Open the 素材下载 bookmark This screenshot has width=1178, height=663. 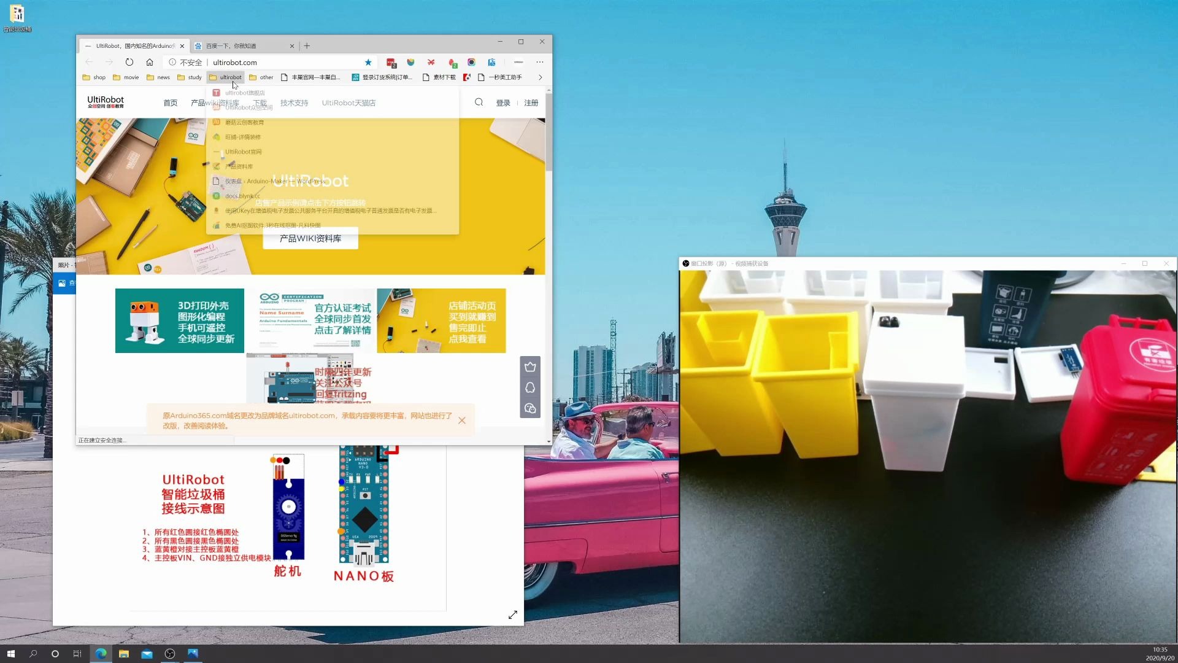coord(439,77)
